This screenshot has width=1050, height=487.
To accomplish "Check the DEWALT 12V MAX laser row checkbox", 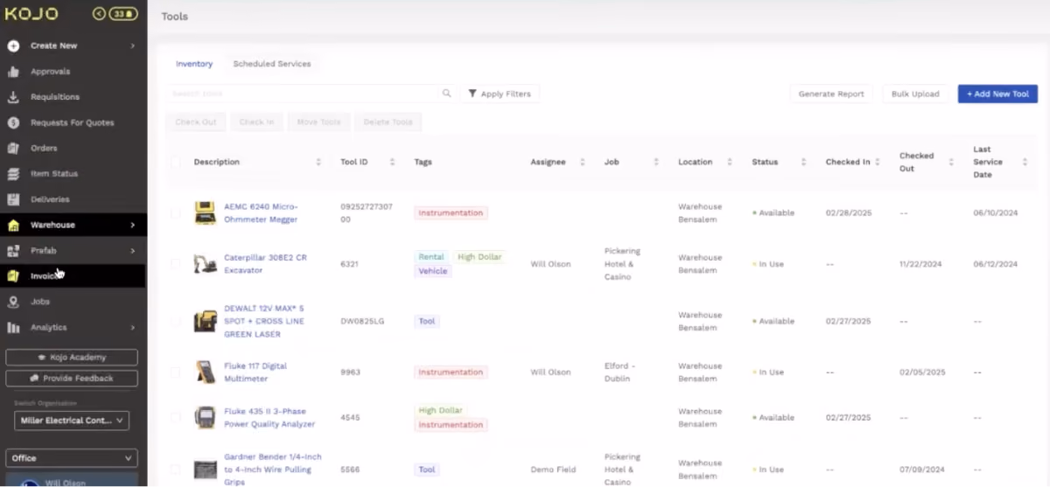I will [176, 321].
